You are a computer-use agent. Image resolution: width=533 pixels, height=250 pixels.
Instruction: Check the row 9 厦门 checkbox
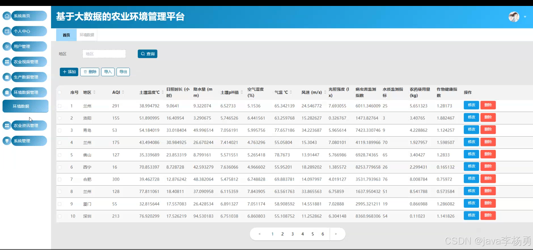point(60,204)
